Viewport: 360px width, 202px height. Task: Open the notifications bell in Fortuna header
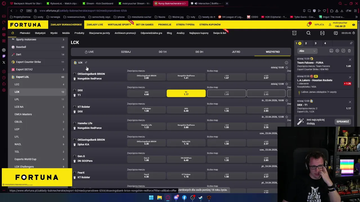point(309,25)
